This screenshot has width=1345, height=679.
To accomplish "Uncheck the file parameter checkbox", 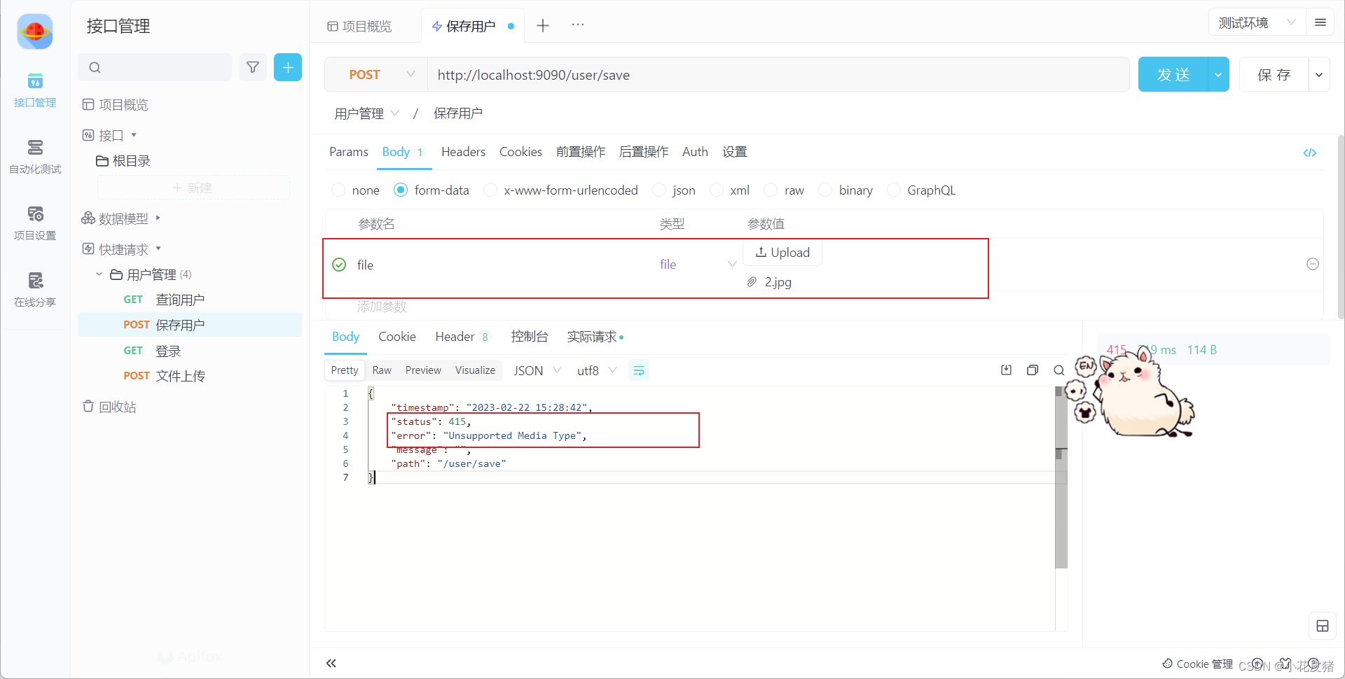I will coord(339,265).
